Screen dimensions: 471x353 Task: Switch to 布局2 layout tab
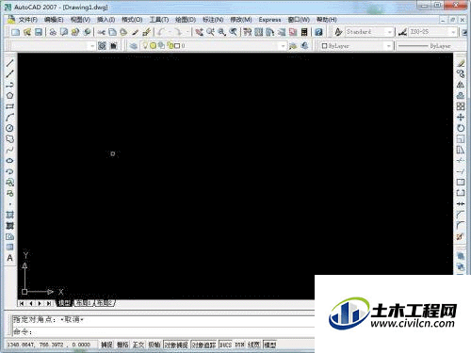(x=105, y=303)
